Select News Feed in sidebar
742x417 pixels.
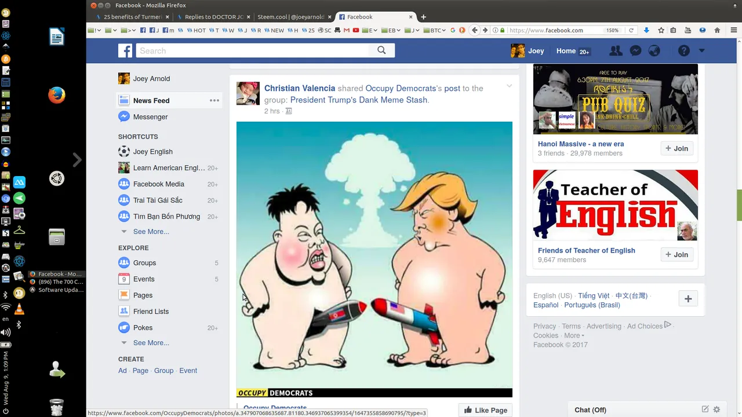[x=151, y=100]
